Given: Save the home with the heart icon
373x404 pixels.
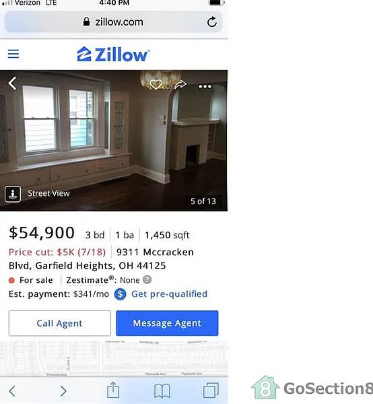Looking at the screenshot, I should pyautogui.click(x=156, y=85).
